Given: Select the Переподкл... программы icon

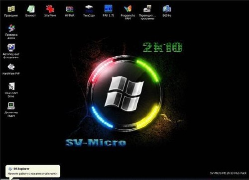Looking at the screenshot, I should click(x=147, y=12).
